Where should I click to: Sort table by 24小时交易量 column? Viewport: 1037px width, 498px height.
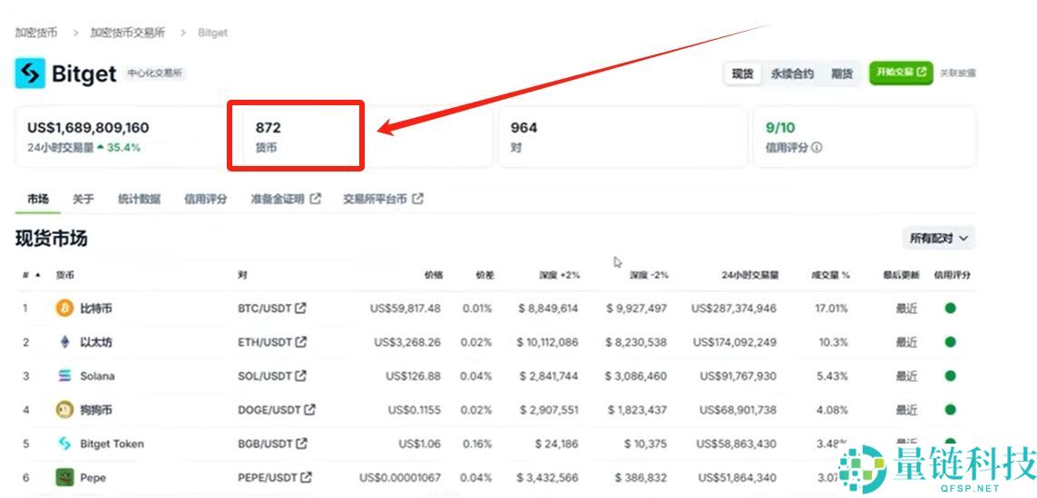(x=750, y=275)
